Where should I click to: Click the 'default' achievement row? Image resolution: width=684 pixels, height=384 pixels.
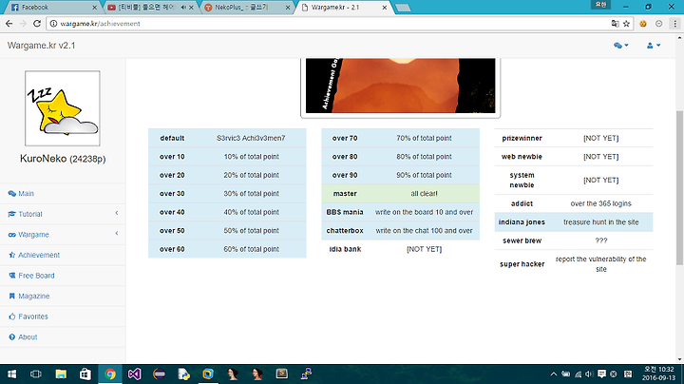pyautogui.click(x=227, y=138)
